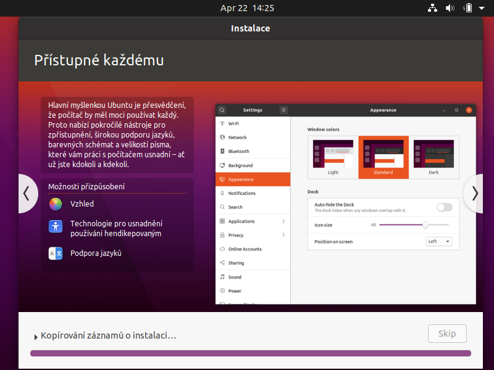Screen dimensions: 494x370
Task: Click the Icon size value 48
Action: 374,225
